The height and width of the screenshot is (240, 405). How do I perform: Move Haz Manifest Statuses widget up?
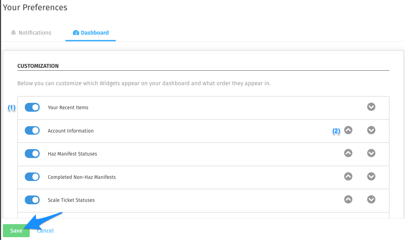point(348,153)
